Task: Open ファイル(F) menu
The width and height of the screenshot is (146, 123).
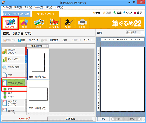Action: point(7,7)
